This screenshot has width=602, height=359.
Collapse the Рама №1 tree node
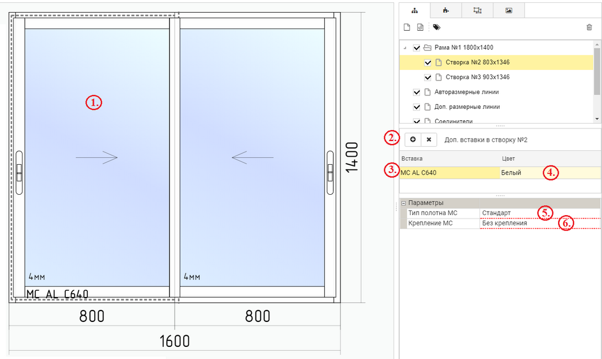click(x=405, y=48)
